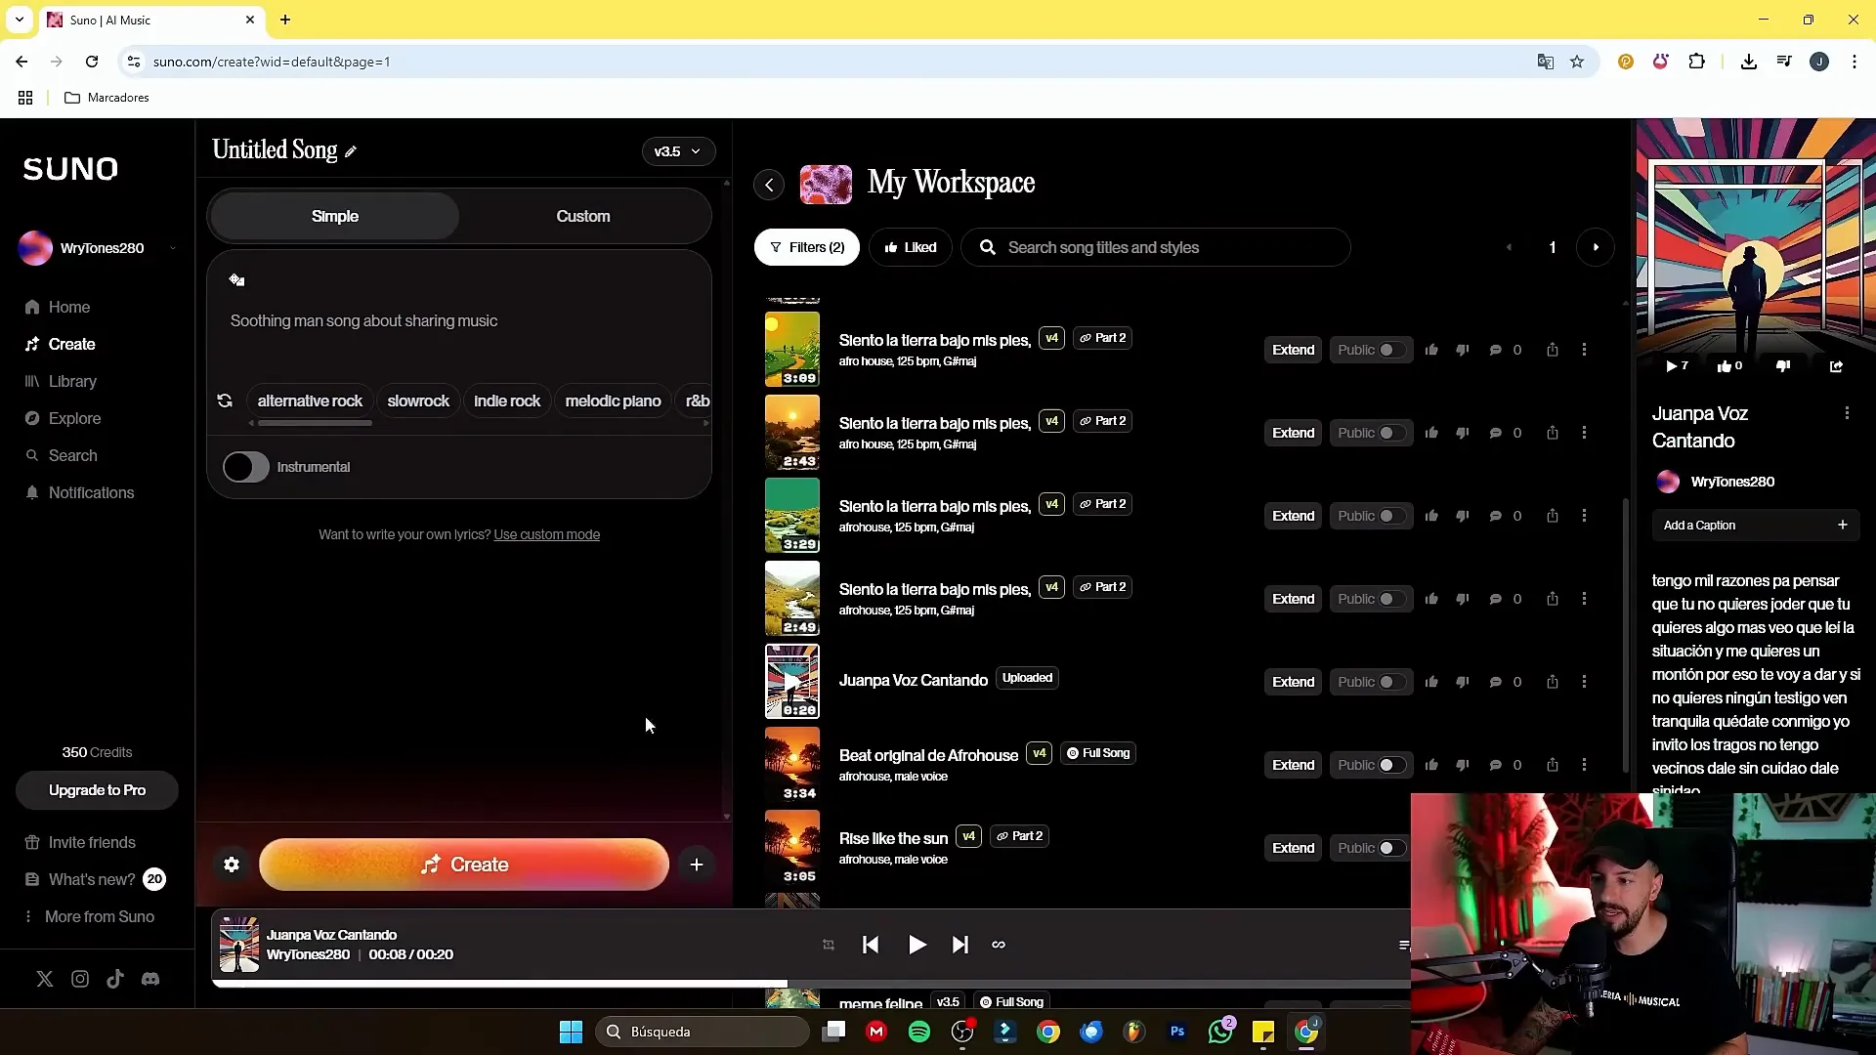This screenshot has height=1055, width=1876.
Task: Skip to the next track in the player
Action: (960, 945)
